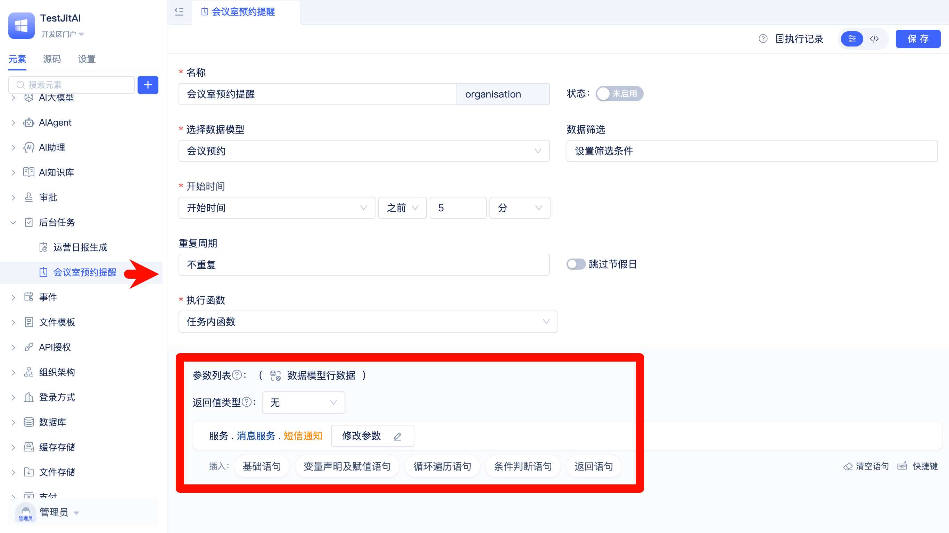The width and height of the screenshot is (949, 533).
Task: Click the 返回值类型 help tooltip icon
Action: click(247, 402)
